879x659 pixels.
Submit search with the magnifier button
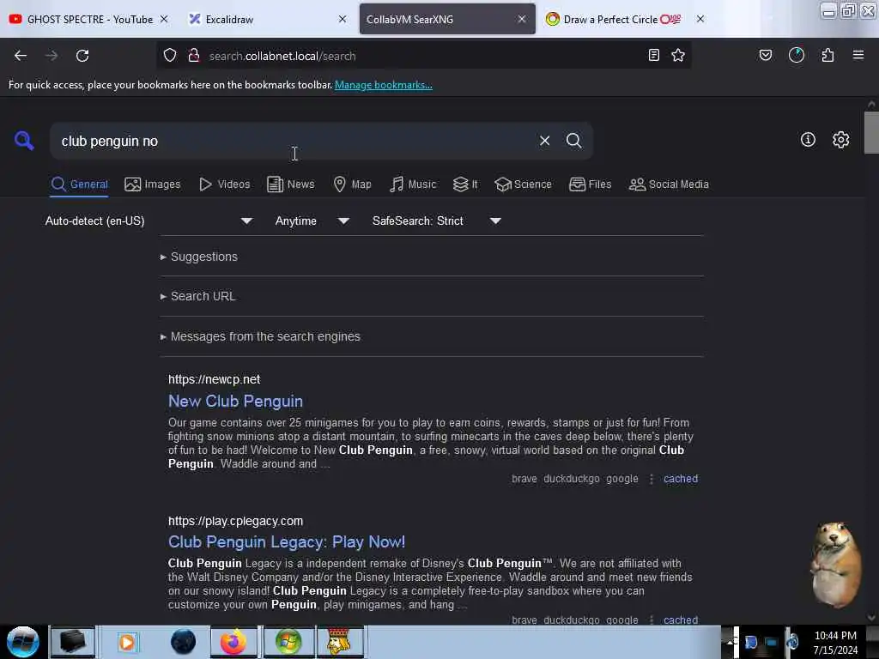[x=573, y=141]
